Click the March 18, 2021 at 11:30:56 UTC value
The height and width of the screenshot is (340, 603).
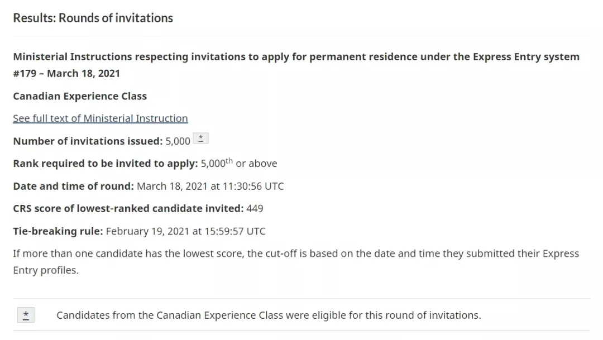coord(210,186)
